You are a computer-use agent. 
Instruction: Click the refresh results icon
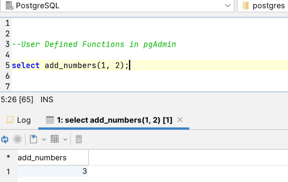coord(5,139)
